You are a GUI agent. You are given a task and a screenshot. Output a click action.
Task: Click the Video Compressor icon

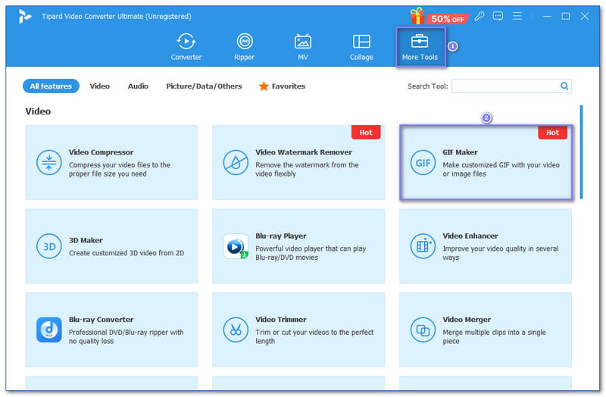(49, 162)
